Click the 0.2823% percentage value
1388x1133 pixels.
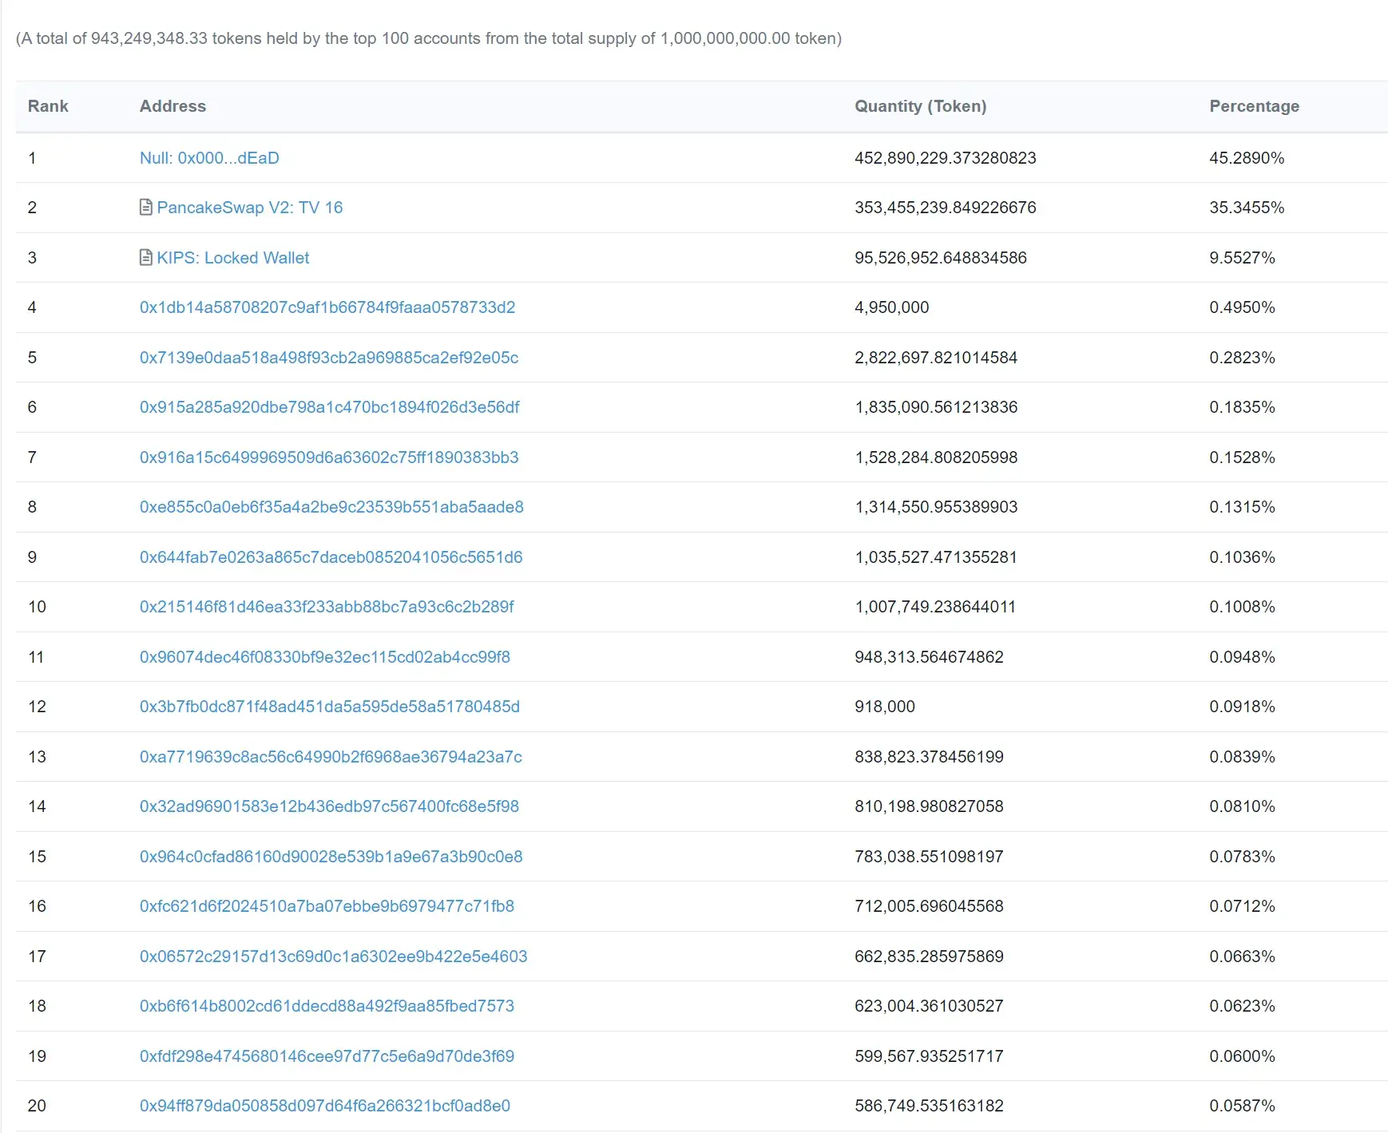coord(1242,358)
